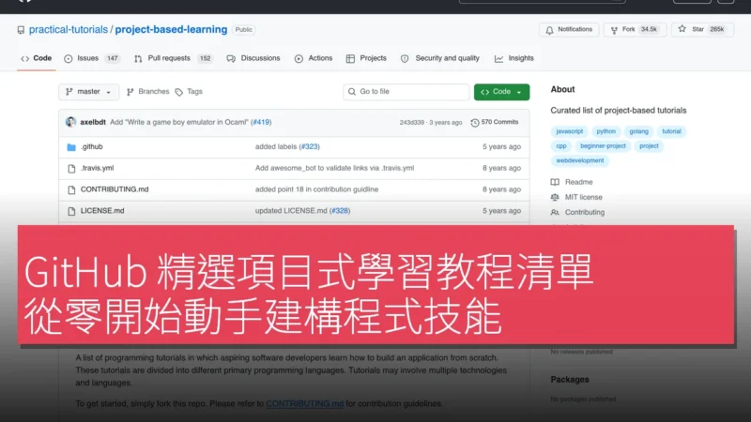The image size is (751, 422).
Task: Click the Public visibility label
Action: pyautogui.click(x=243, y=30)
